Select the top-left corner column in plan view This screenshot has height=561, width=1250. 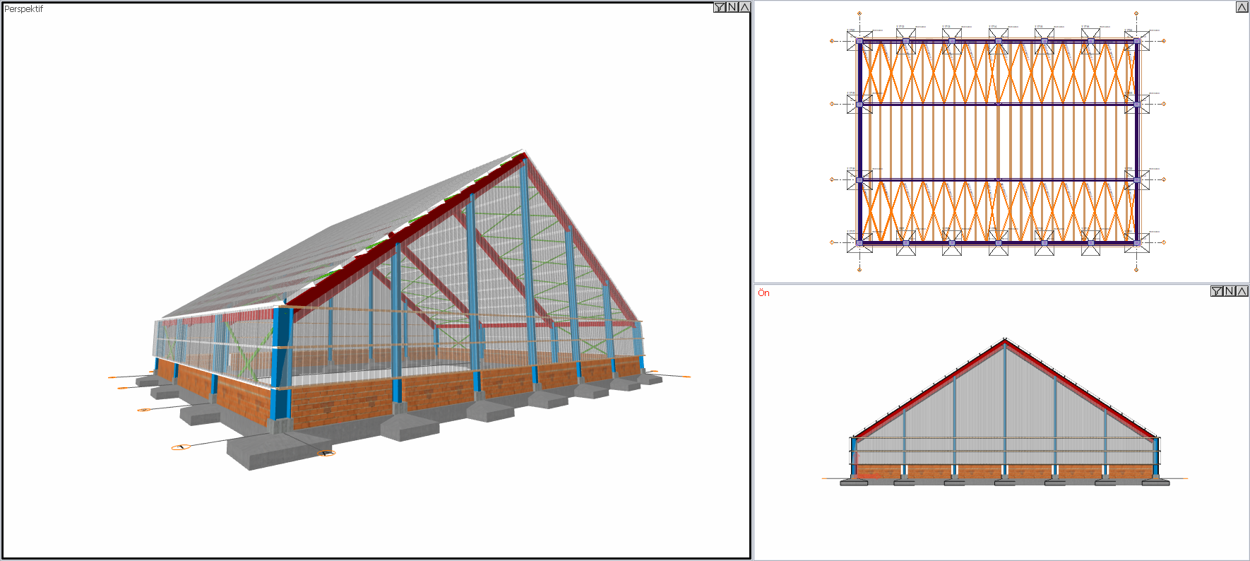pyautogui.click(x=859, y=41)
